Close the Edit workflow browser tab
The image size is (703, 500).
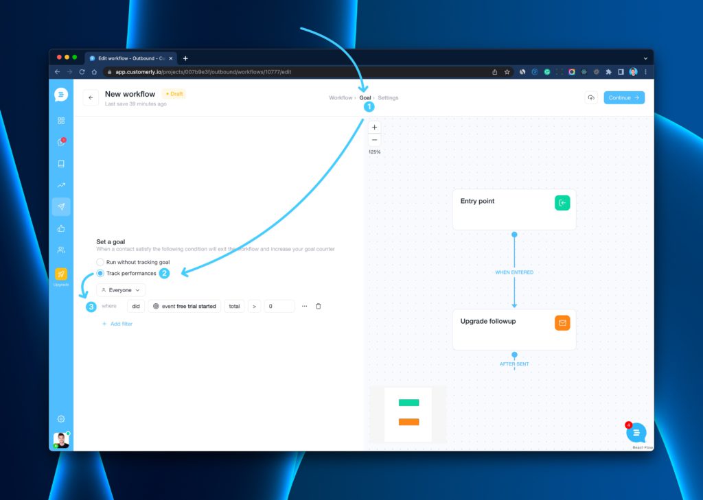(x=171, y=58)
